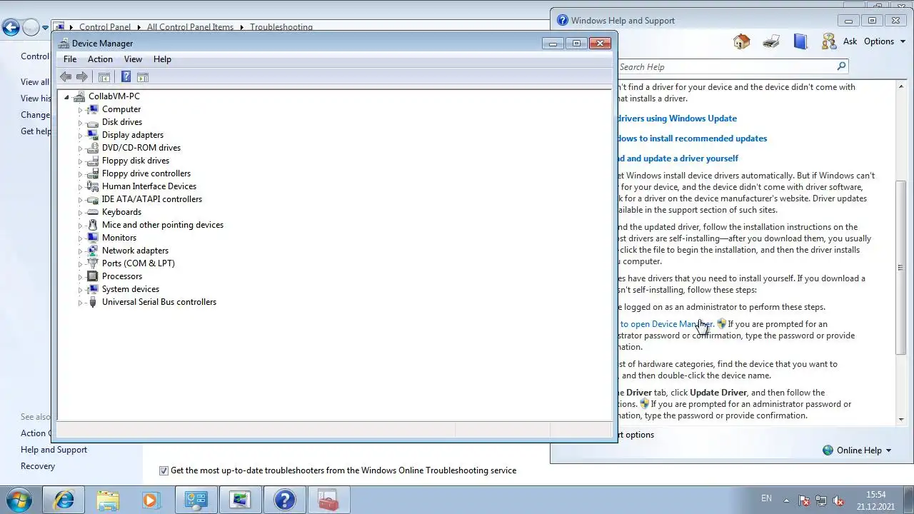914x514 pixels.
Task: Follow the 'install recommended updates' link
Action: [692, 138]
